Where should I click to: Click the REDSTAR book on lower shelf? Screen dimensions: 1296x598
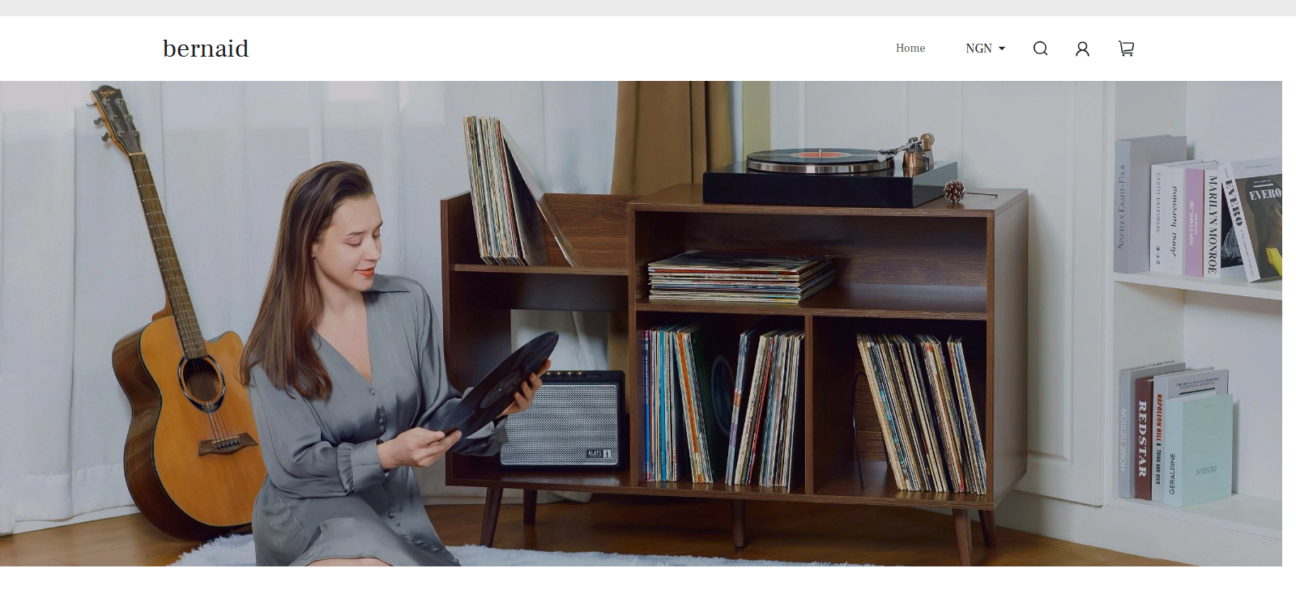(x=1143, y=437)
